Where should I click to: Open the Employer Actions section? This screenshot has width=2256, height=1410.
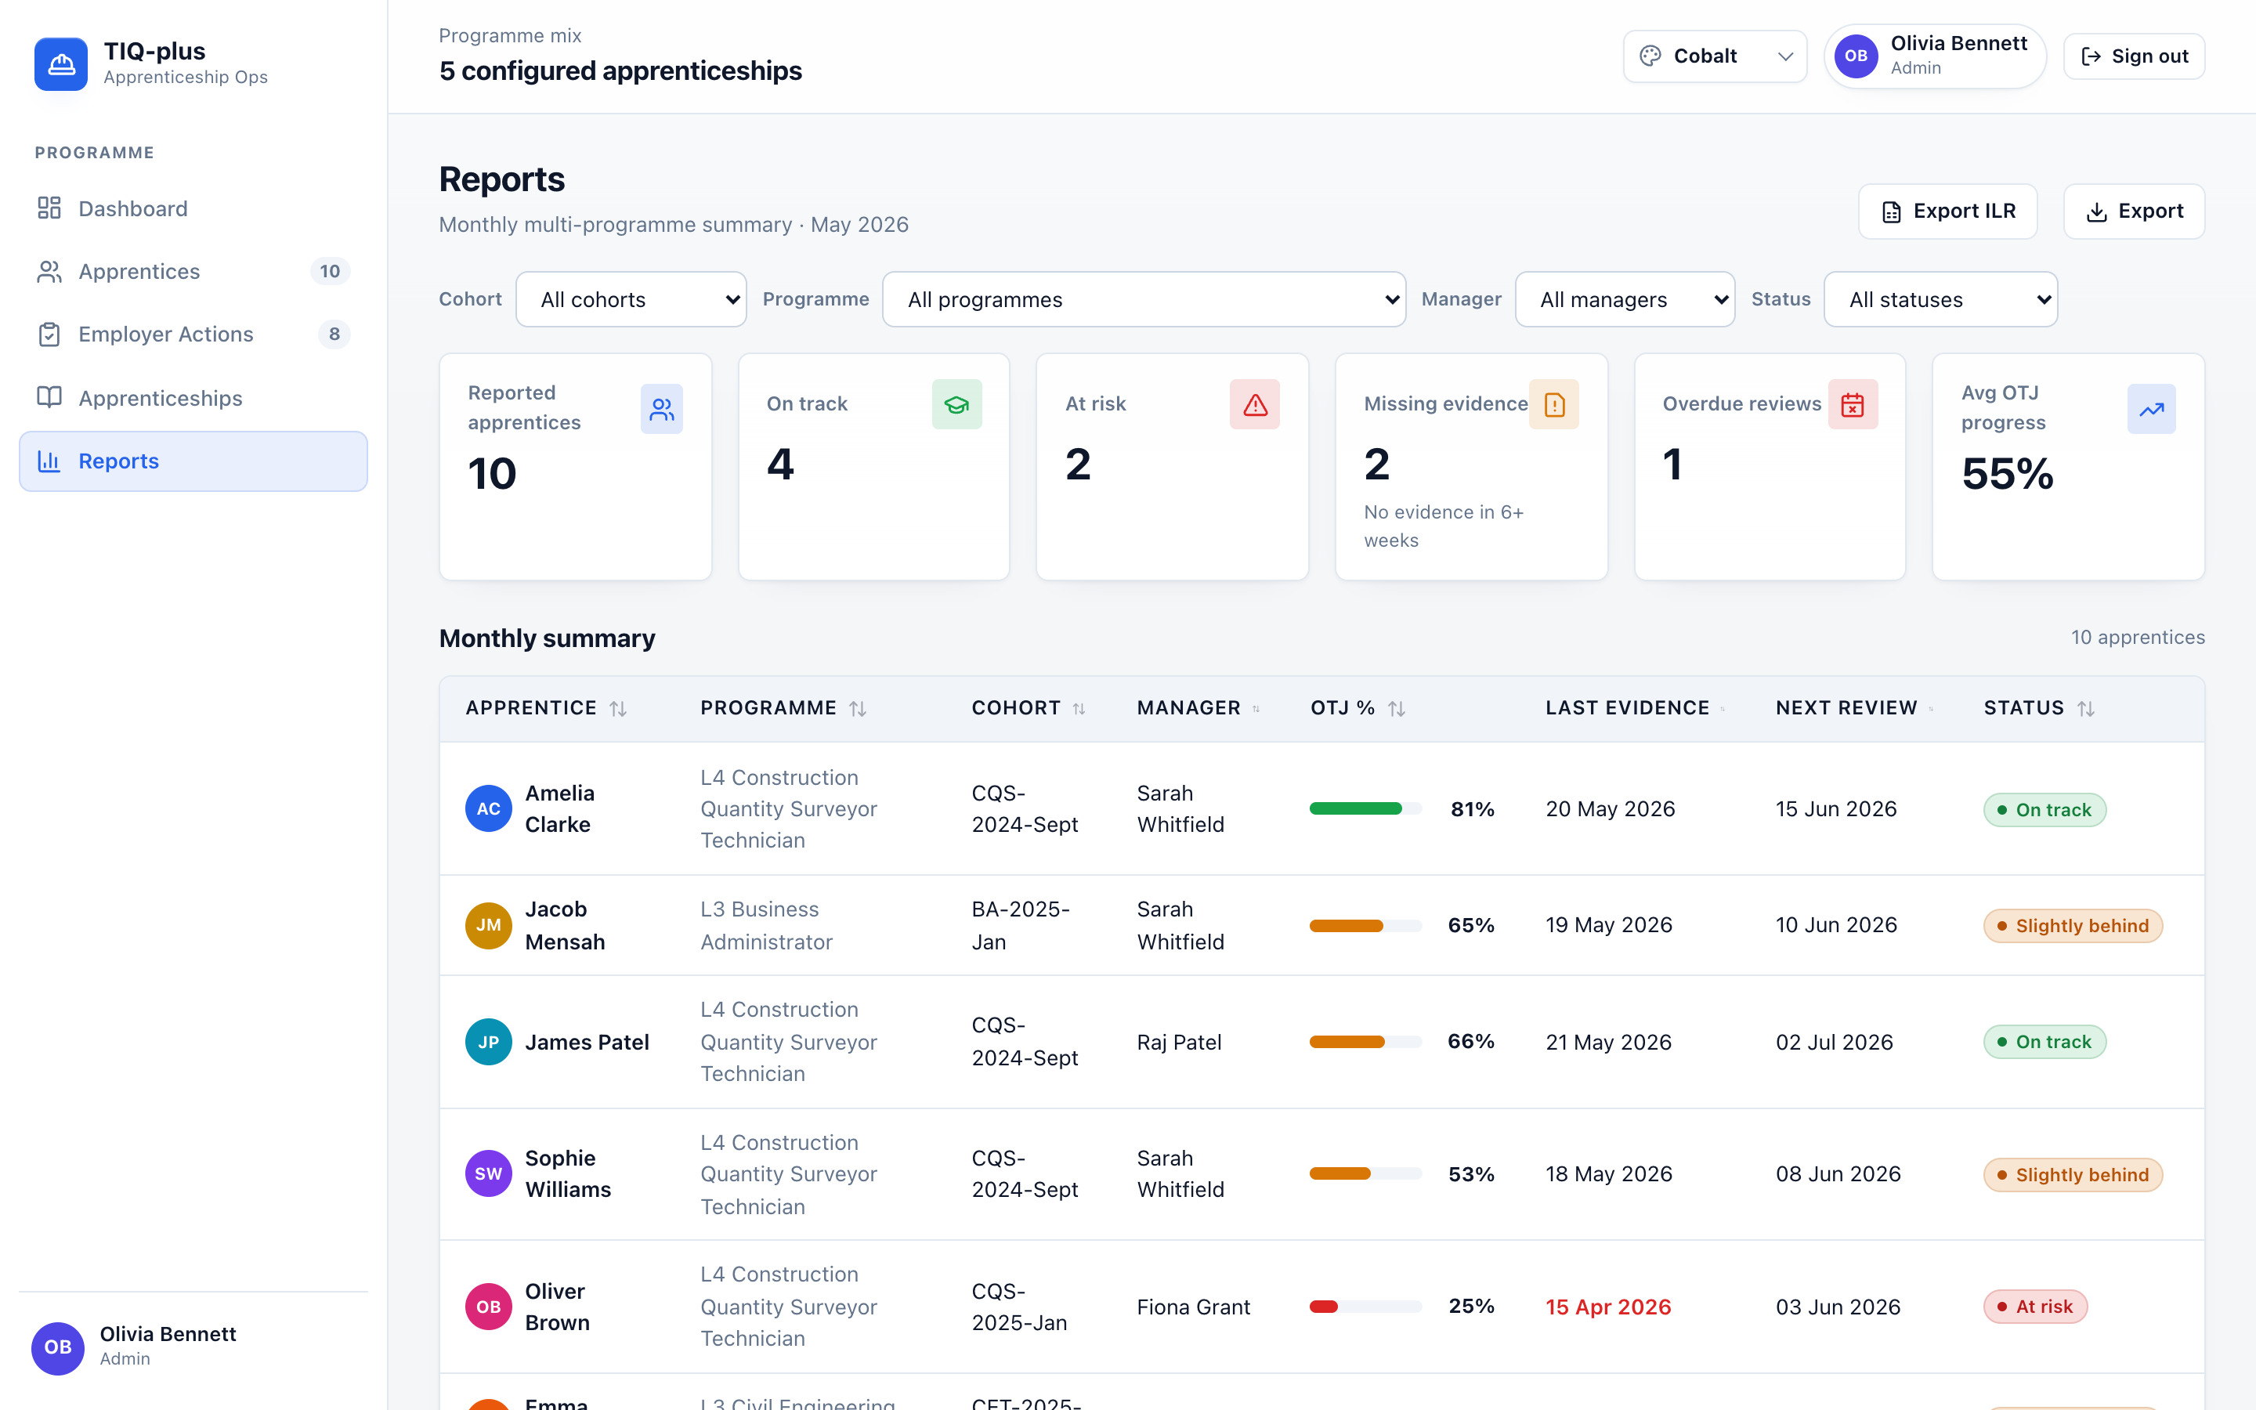coord(193,334)
